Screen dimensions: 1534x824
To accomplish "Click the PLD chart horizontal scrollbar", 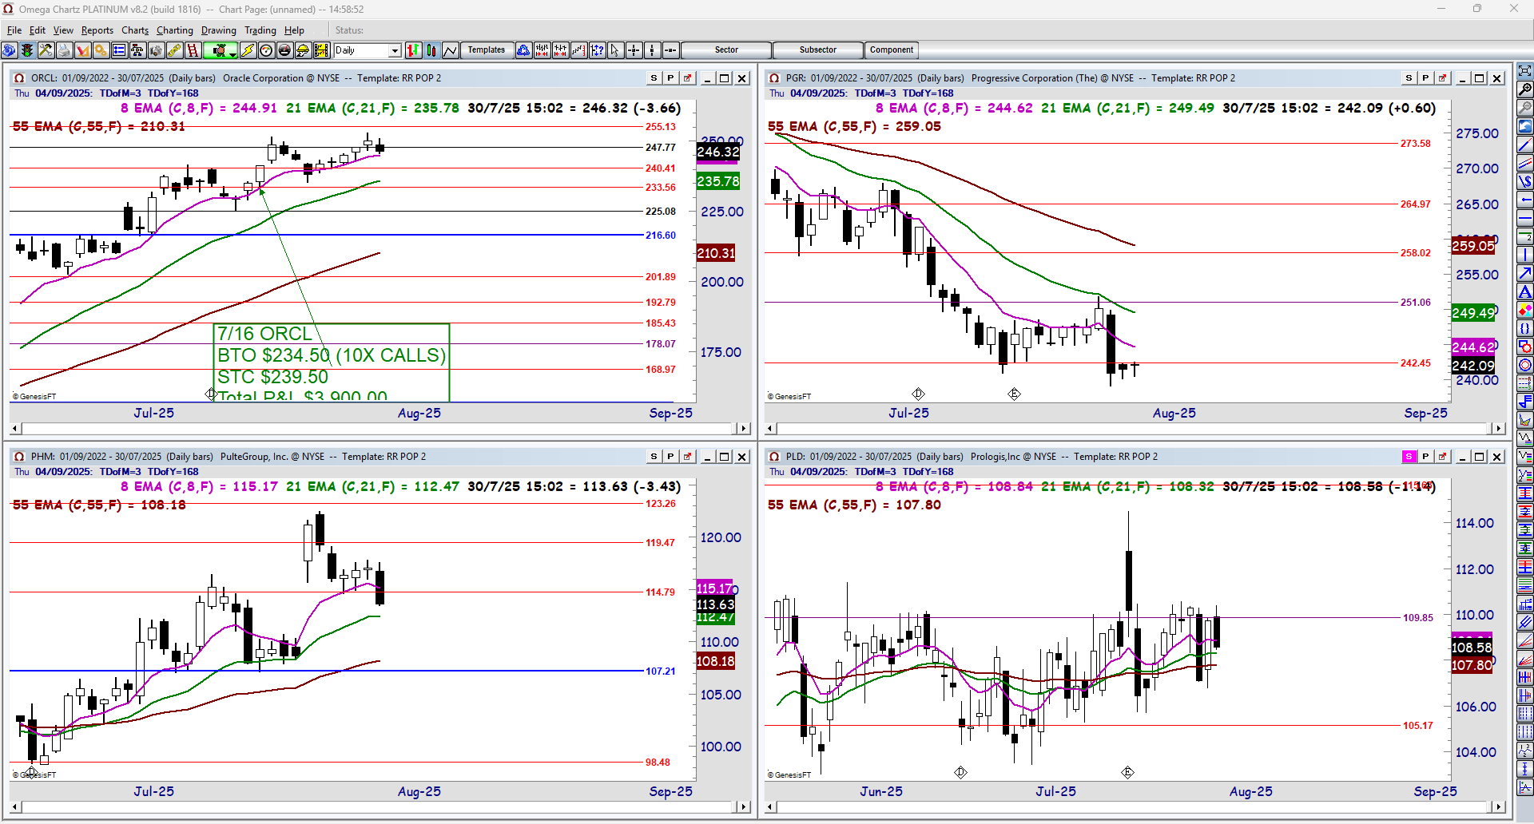I will [x=1135, y=807].
